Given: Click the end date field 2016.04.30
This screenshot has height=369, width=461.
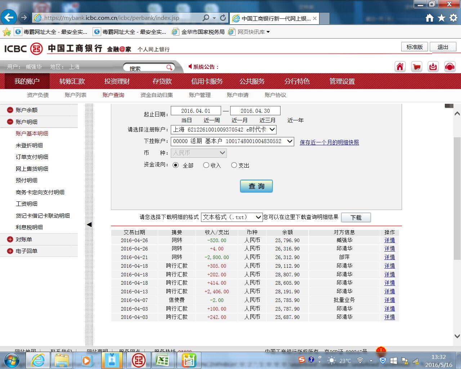Looking at the screenshot, I should [255, 111].
